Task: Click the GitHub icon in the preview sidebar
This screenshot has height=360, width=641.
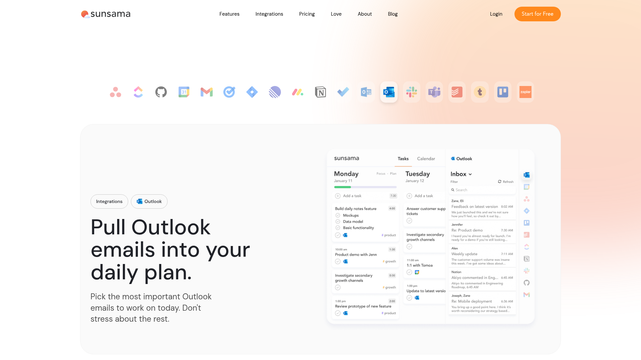Action: tap(526, 283)
